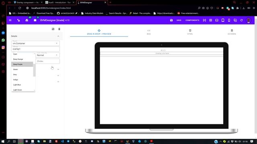Screen dimensions: 257x144
Task: Open the zircleUI GitHub bookmark
Action: point(67,13)
